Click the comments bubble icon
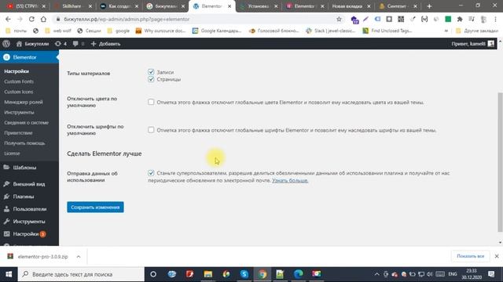This screenshot has width=503, height=282. coord(75,44)
